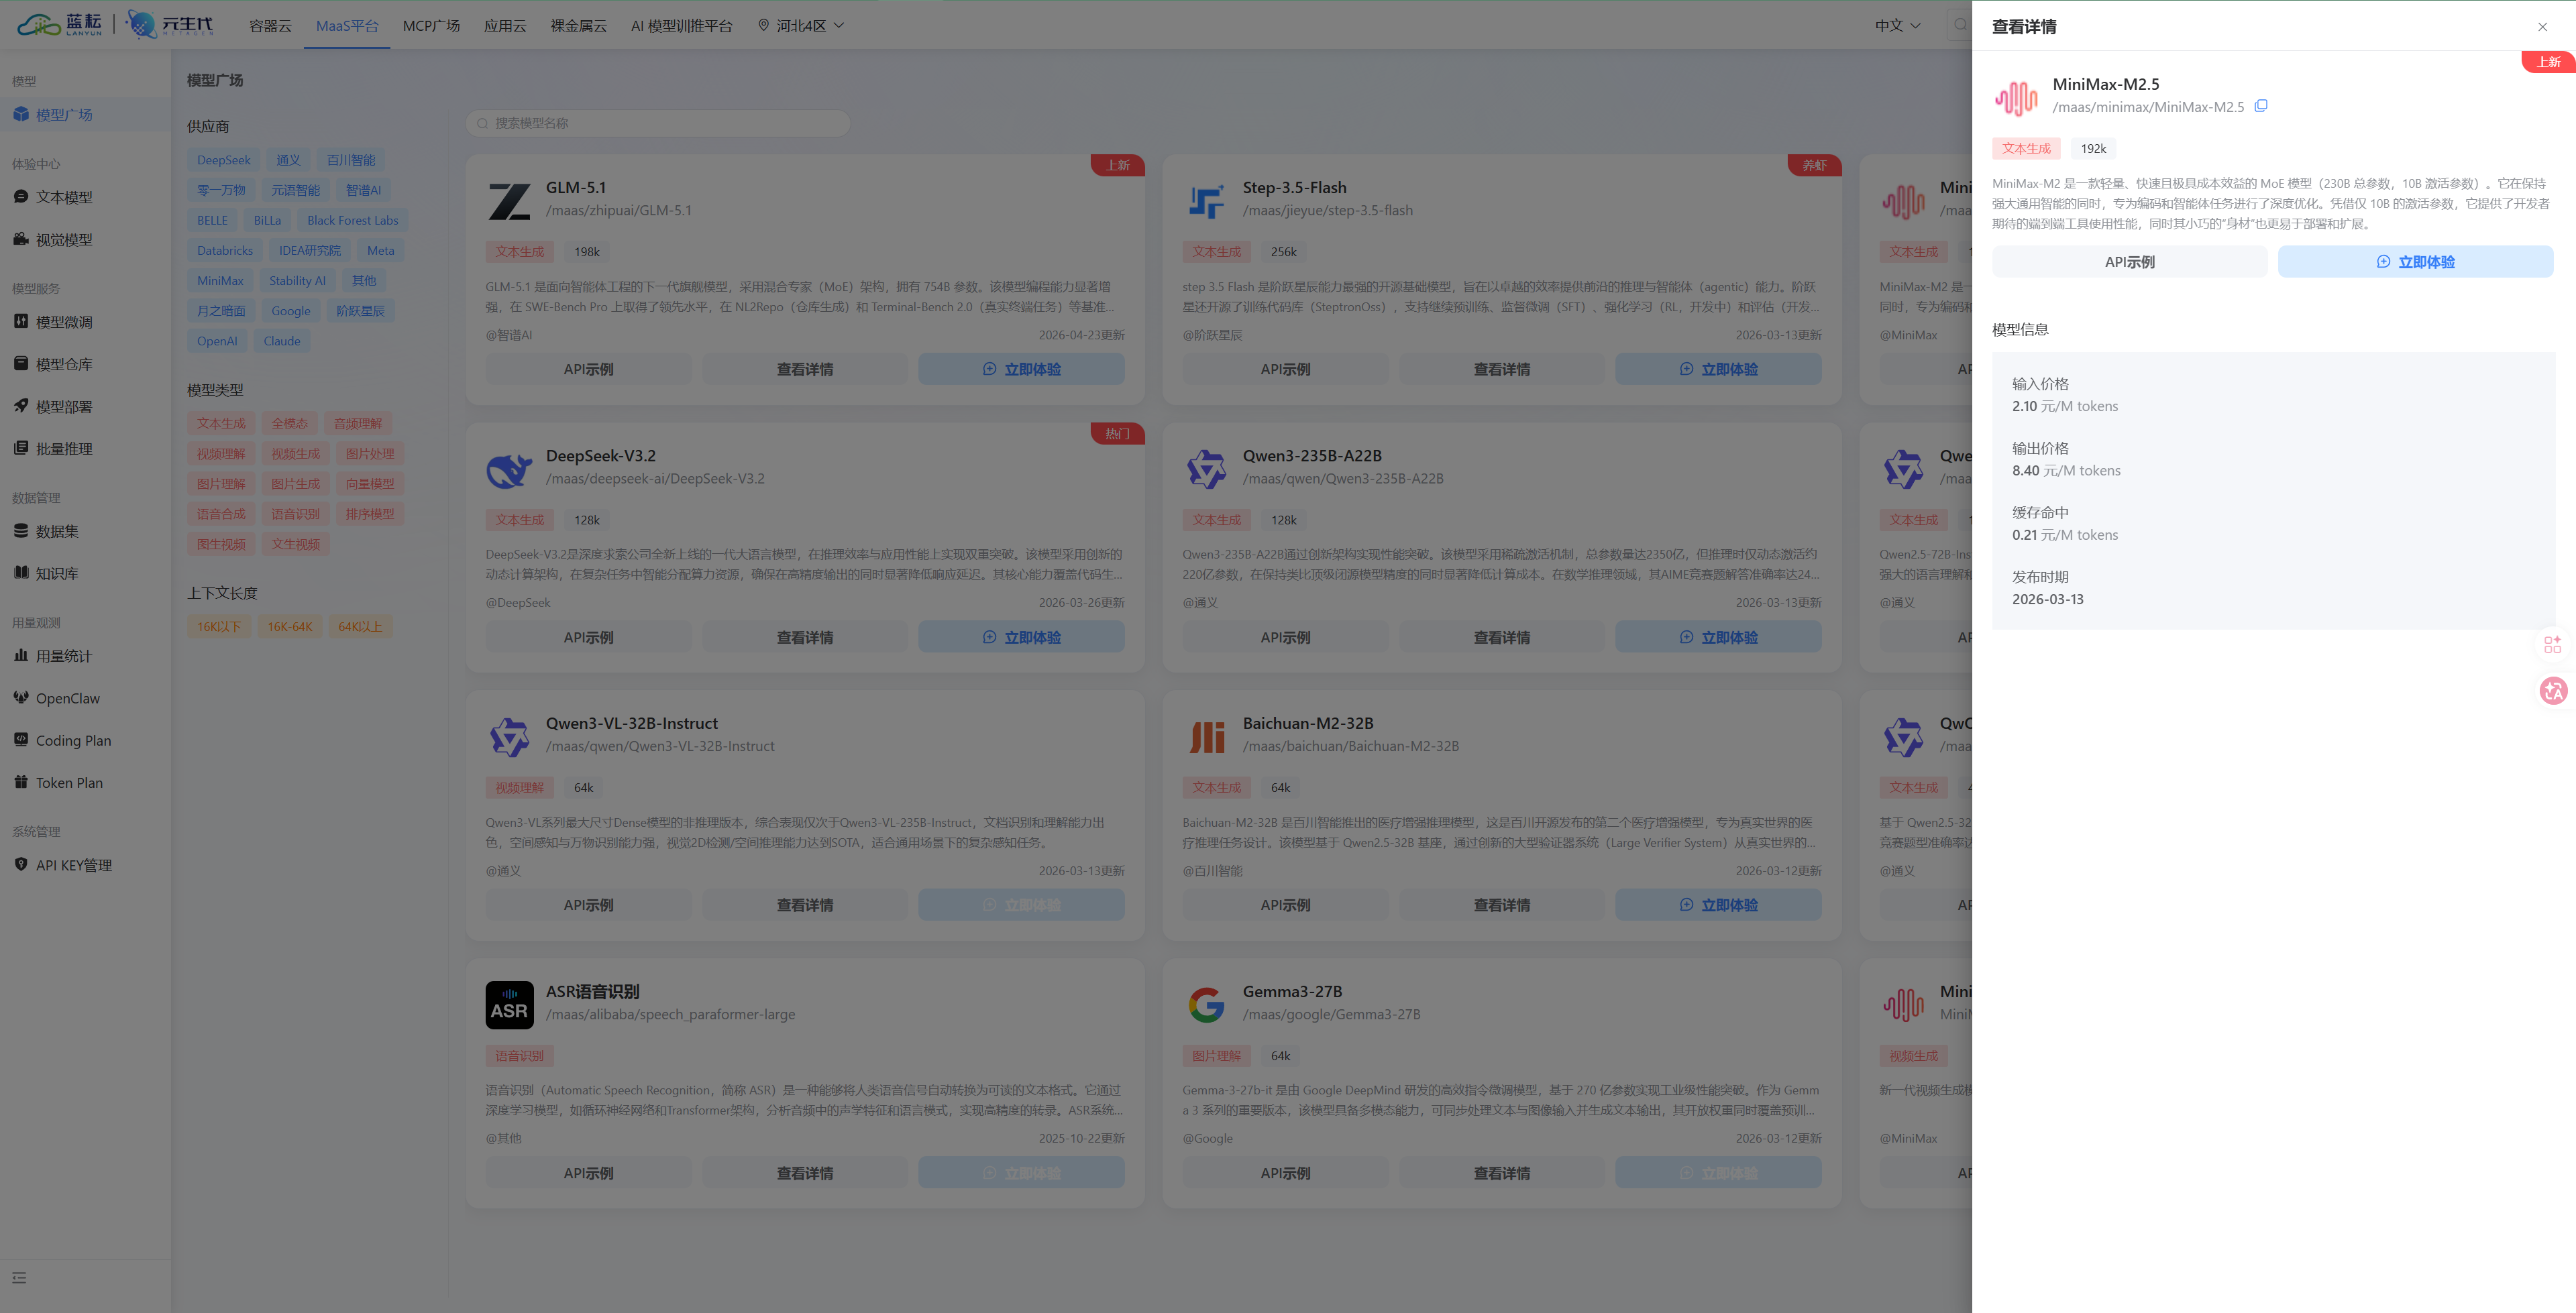Image resolution: width=2576 pixels, height=1313 pixels.
Task: Open the 应用云 tab
Action: pyautogui.click(x=505, y=25)
